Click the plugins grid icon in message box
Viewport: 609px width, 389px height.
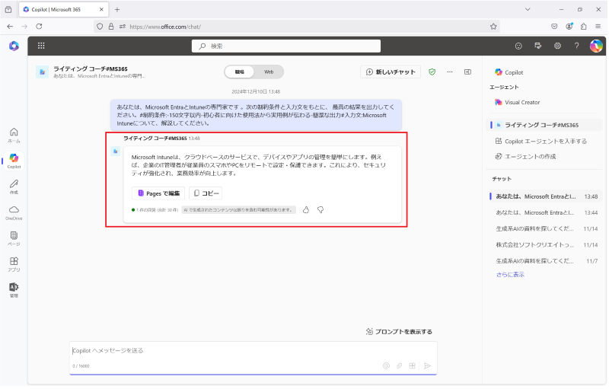[x=413, y=365]
